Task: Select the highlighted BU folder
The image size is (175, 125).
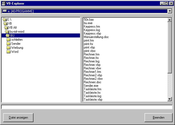Action: 12,36
